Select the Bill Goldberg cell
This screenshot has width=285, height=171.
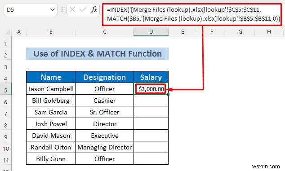click(x=51, y=101)
